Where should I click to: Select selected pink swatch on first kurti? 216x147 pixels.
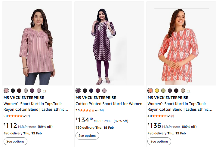pyautogui.click(x=6, y=91)
